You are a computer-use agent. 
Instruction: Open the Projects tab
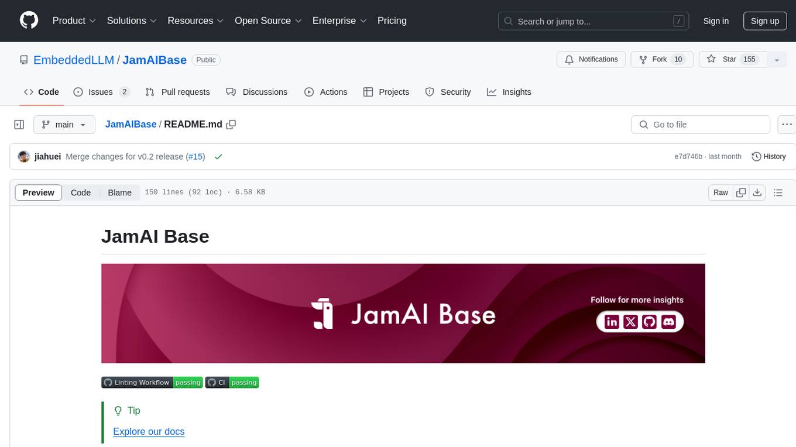386,92
